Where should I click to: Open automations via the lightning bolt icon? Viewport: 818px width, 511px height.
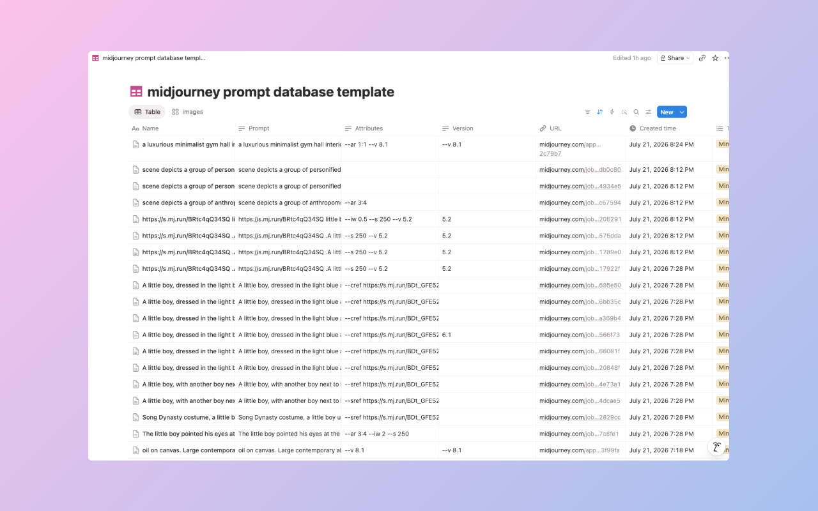pos(612,112)
